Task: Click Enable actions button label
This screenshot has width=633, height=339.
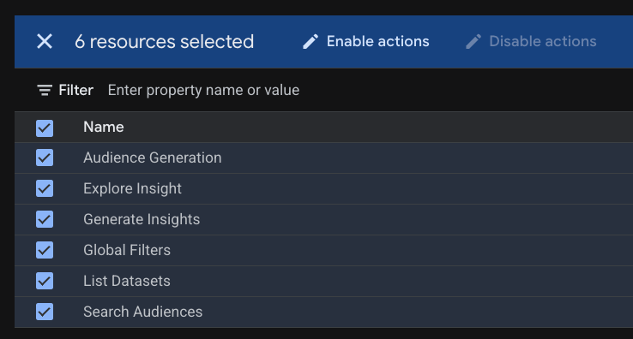Action: click(378, 41)
